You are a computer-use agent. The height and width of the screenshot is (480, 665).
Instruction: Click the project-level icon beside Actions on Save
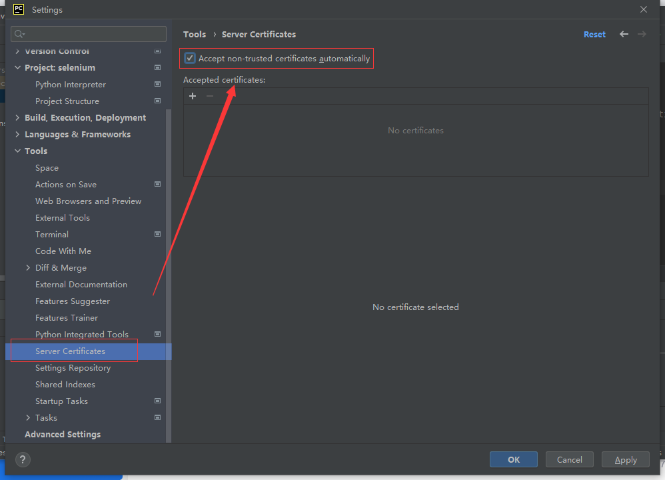pos(157,185)
